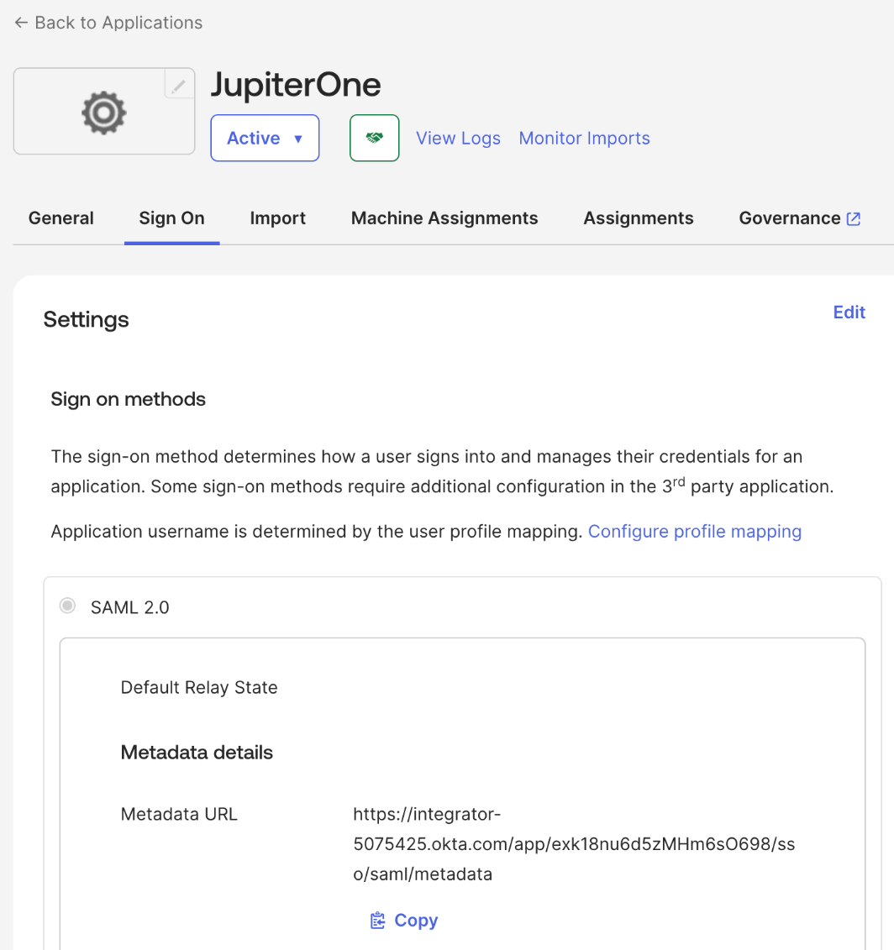Click the Metadata URL value text
Image resolution: width=894 pixels, height=950 pixels.
[x=574, y=844]
